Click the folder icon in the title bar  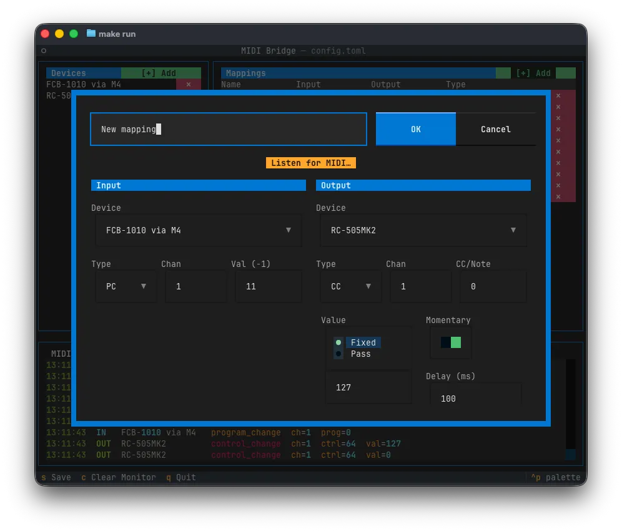91,33
